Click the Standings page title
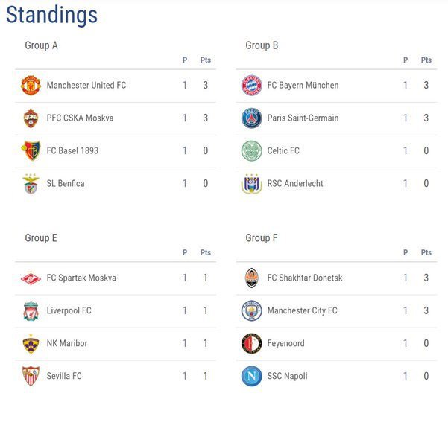 pyautogui.click(x=52, y=15)
